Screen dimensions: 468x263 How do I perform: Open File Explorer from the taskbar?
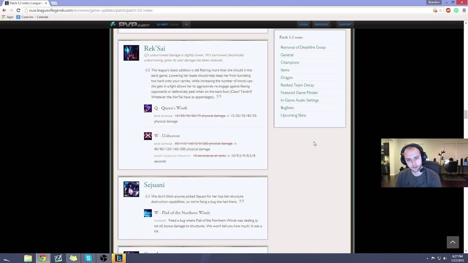pos(28,259)
